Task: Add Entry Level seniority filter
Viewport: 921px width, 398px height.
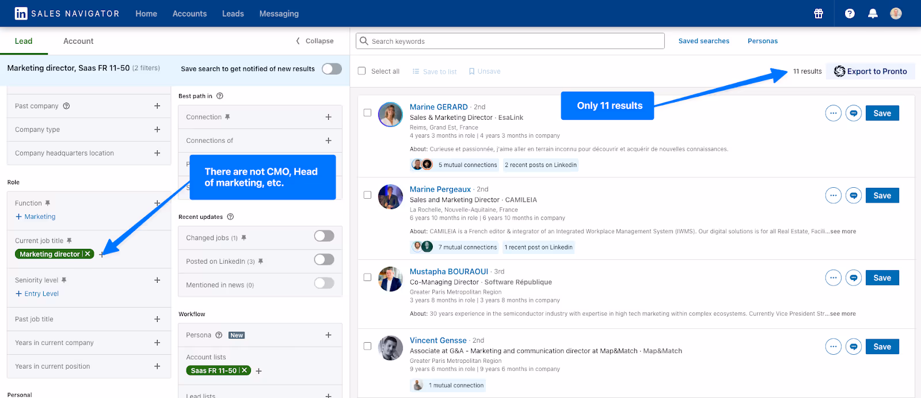Action: (x=37, y=294)
